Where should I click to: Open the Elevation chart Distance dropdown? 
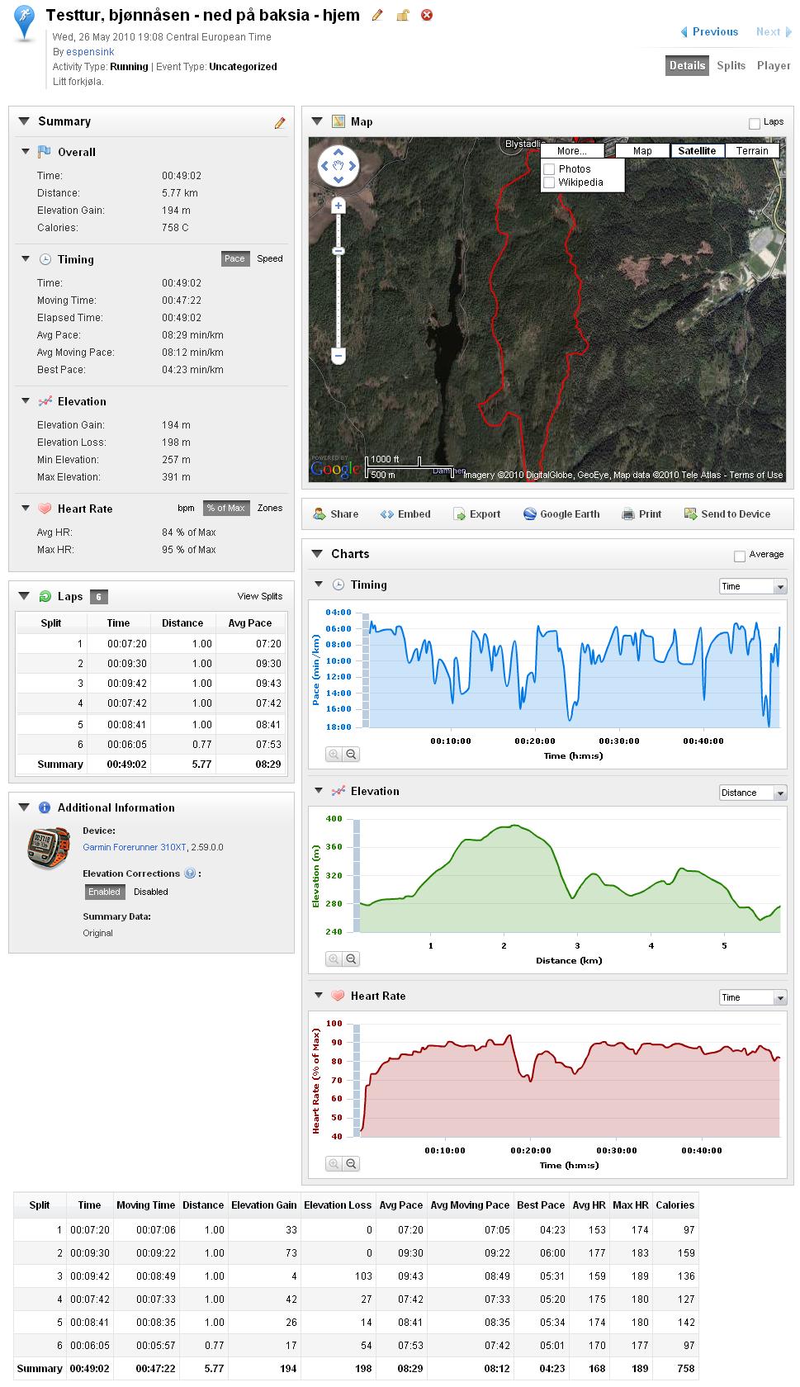pos(753,793)
